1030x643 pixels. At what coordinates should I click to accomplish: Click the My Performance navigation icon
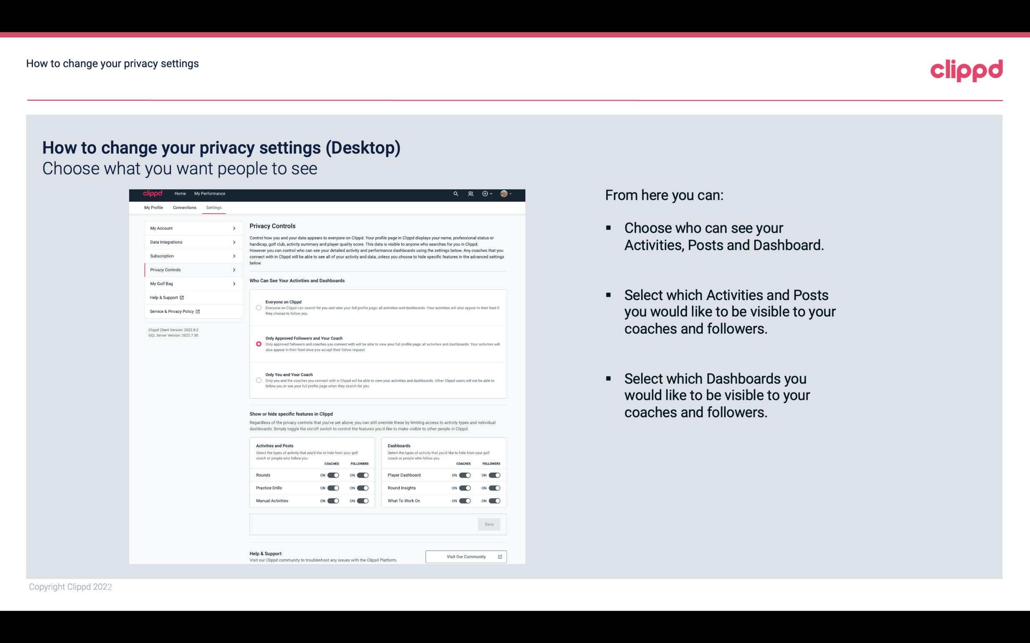click(x=210, y=194)
